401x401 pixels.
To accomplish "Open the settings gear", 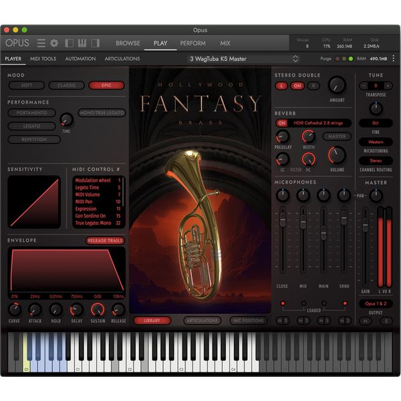I will 54,43.
